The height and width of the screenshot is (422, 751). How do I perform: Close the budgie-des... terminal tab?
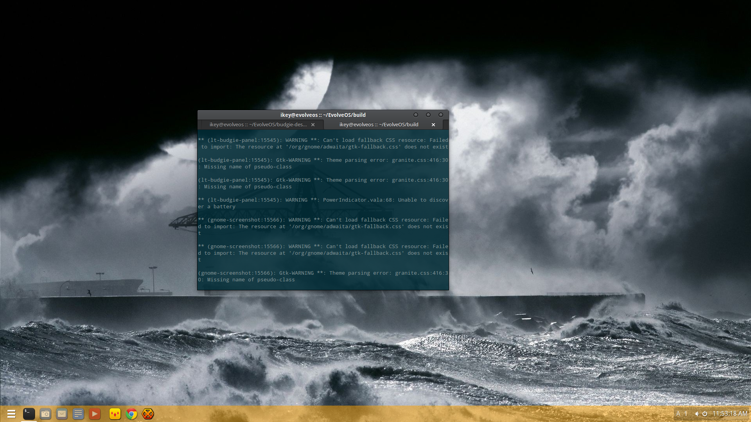pos(313,125)
